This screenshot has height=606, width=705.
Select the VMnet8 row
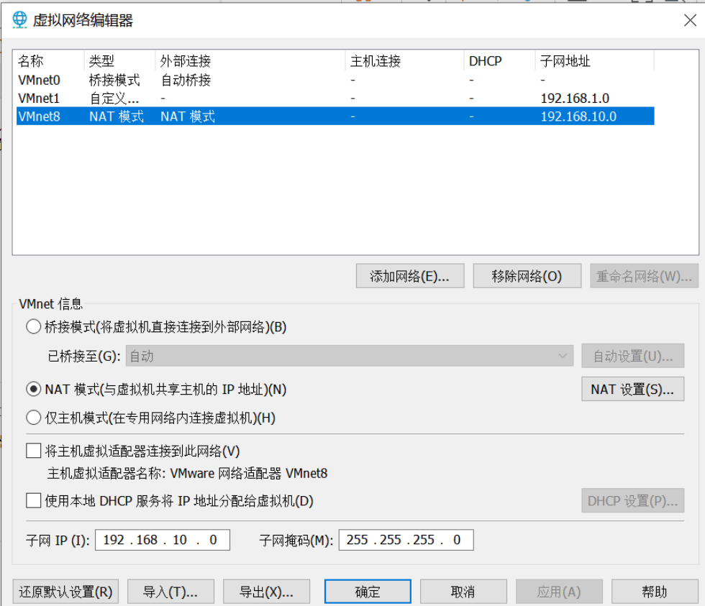(x=335, y=116)
